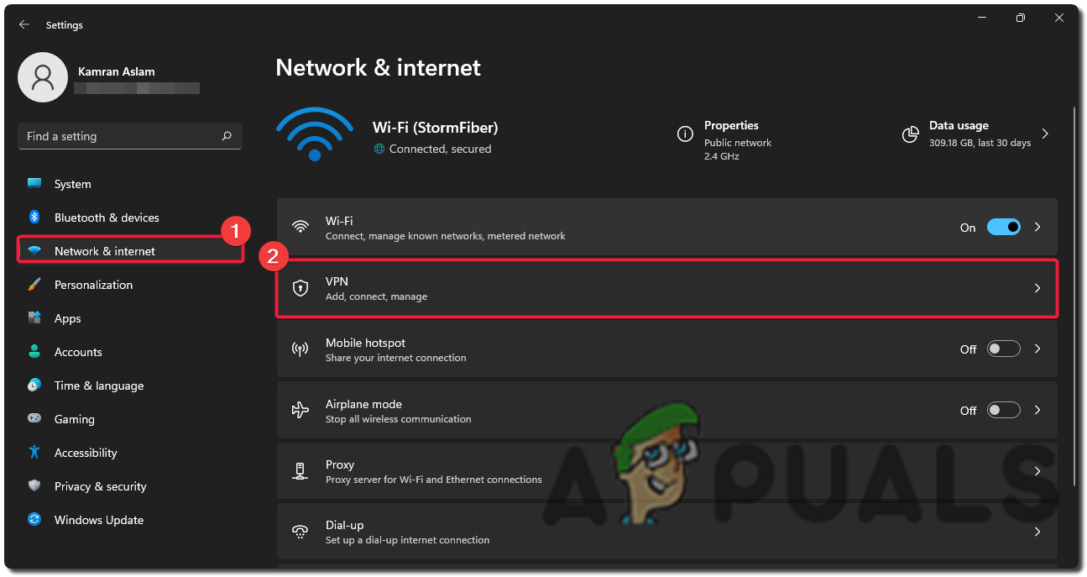The height and width of the screenshot is (577, 1087).
Task: Toggle Airplane mode on
Action: pos(1003,410)
